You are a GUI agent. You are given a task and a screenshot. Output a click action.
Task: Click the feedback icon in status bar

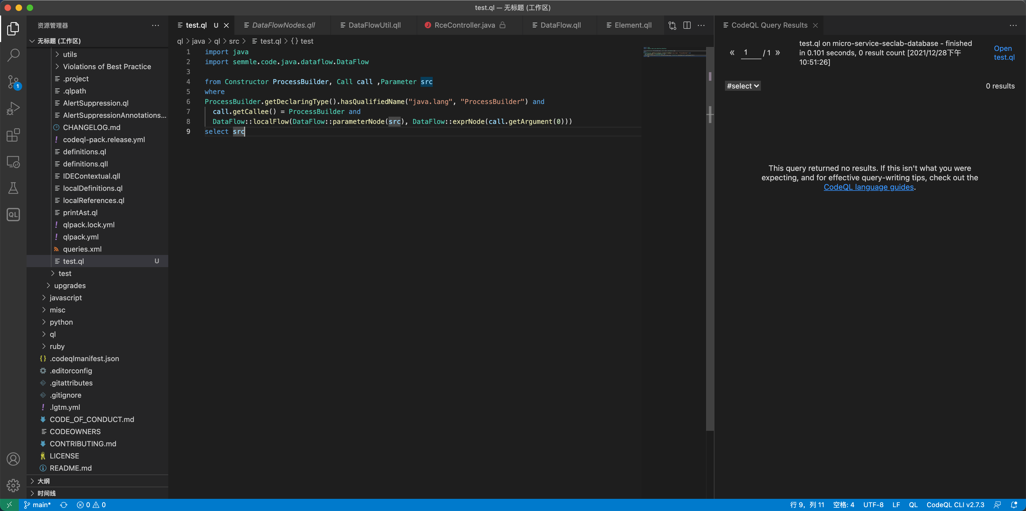[x=997, y=505]
